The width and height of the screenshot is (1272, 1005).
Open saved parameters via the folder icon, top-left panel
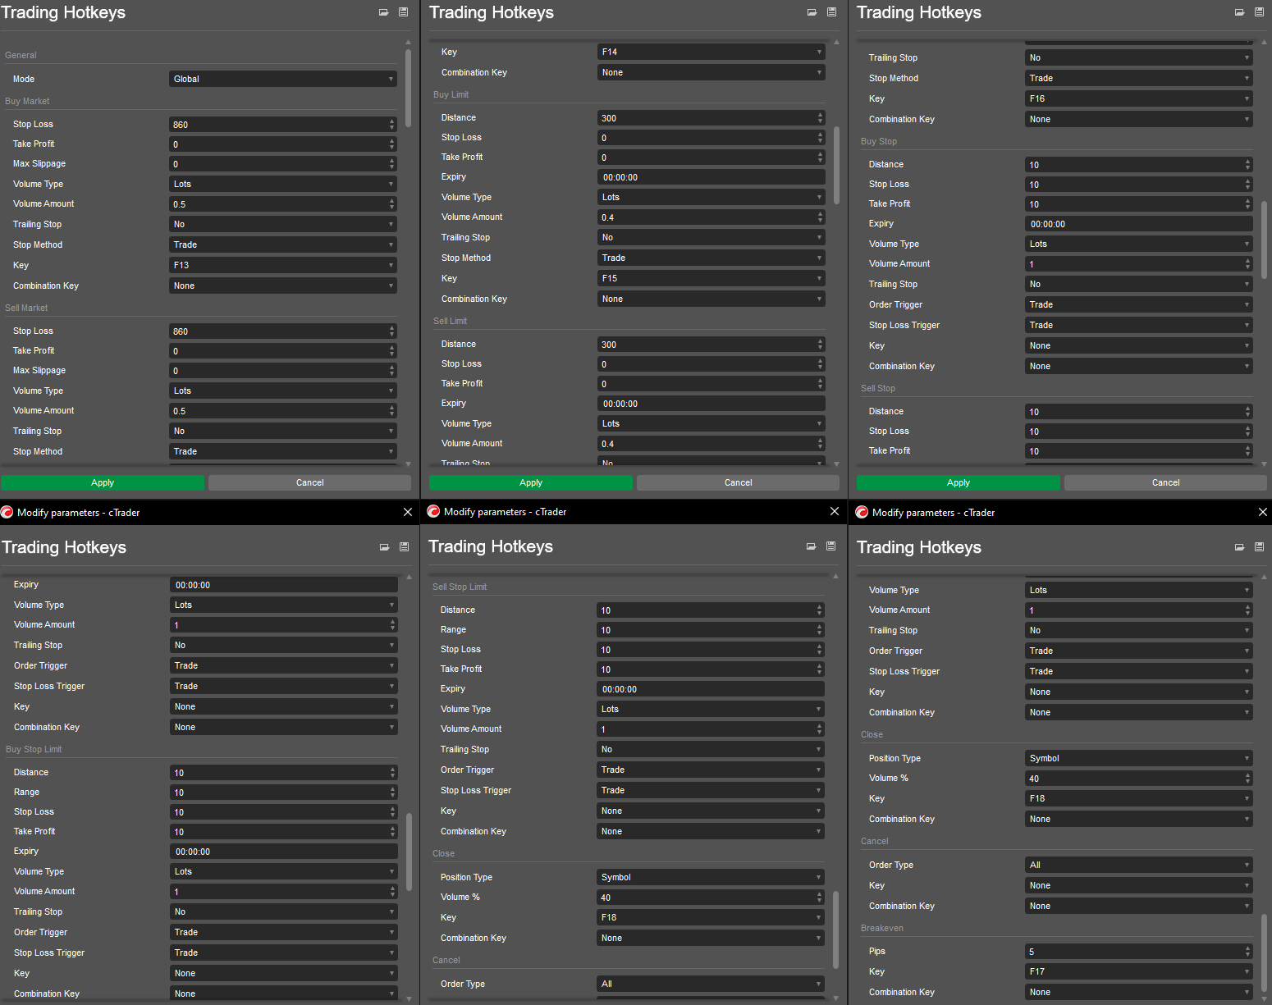coord(383,11)
